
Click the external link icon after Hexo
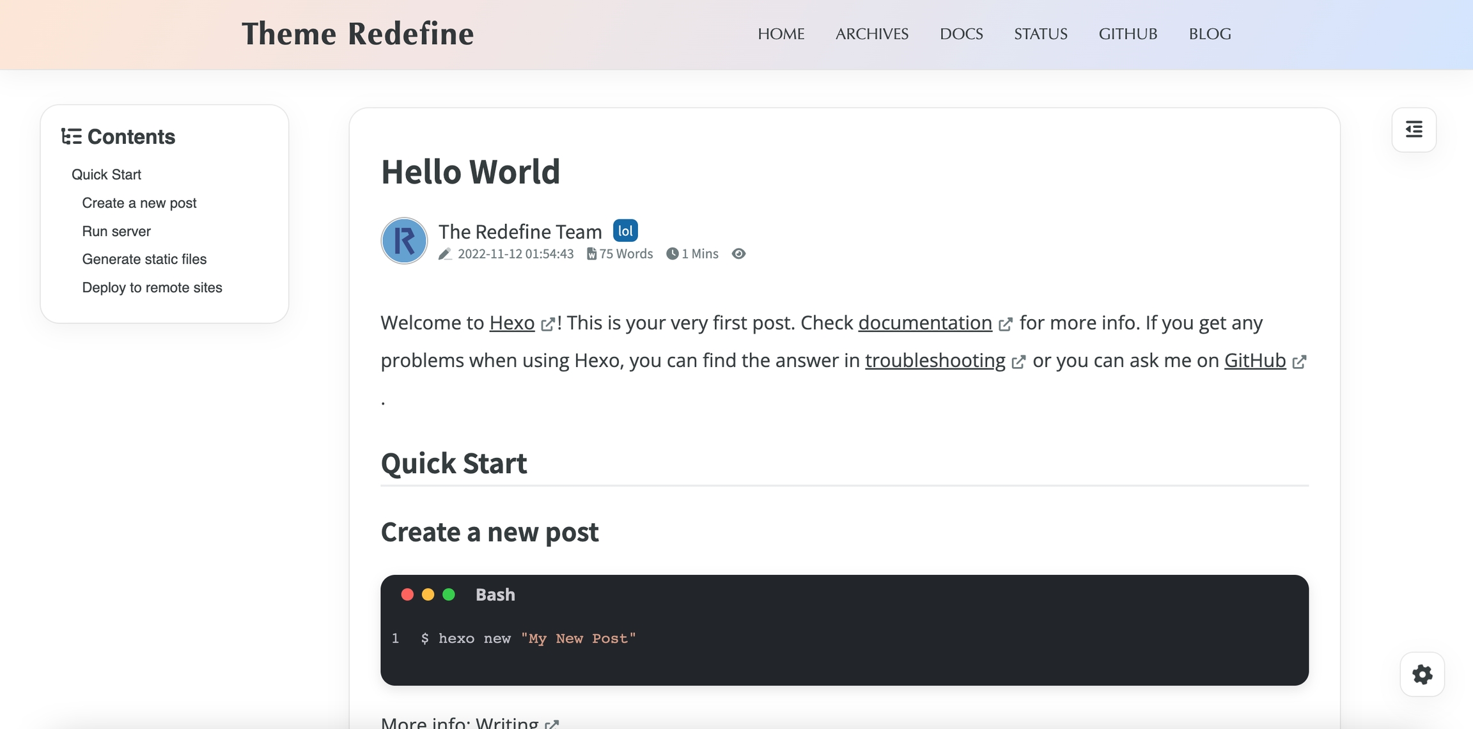coord(547,324)
